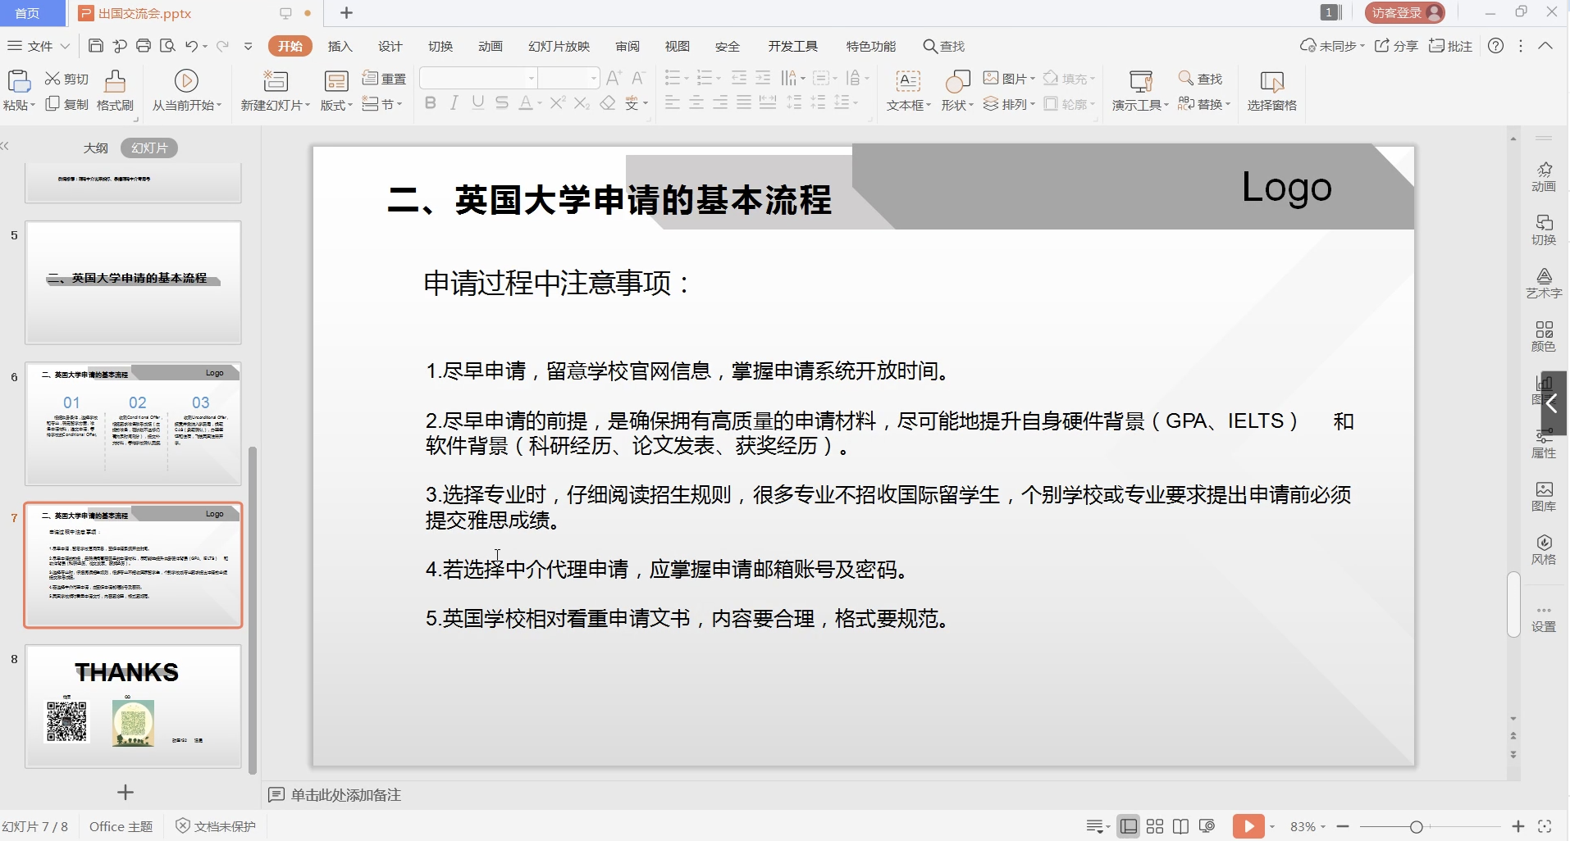Click the Share (分享) button
This screenshot has width=1570, height=841.
coord(1396,46)
